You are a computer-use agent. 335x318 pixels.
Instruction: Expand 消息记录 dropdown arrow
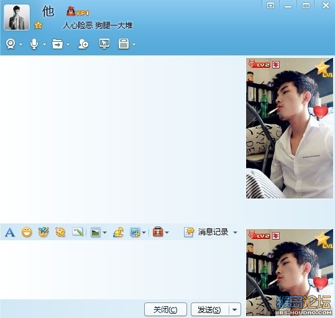235,233
